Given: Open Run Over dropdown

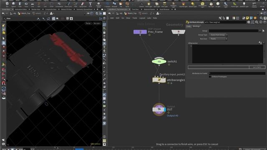Looking at the screenshot, I should coord(218,39).
